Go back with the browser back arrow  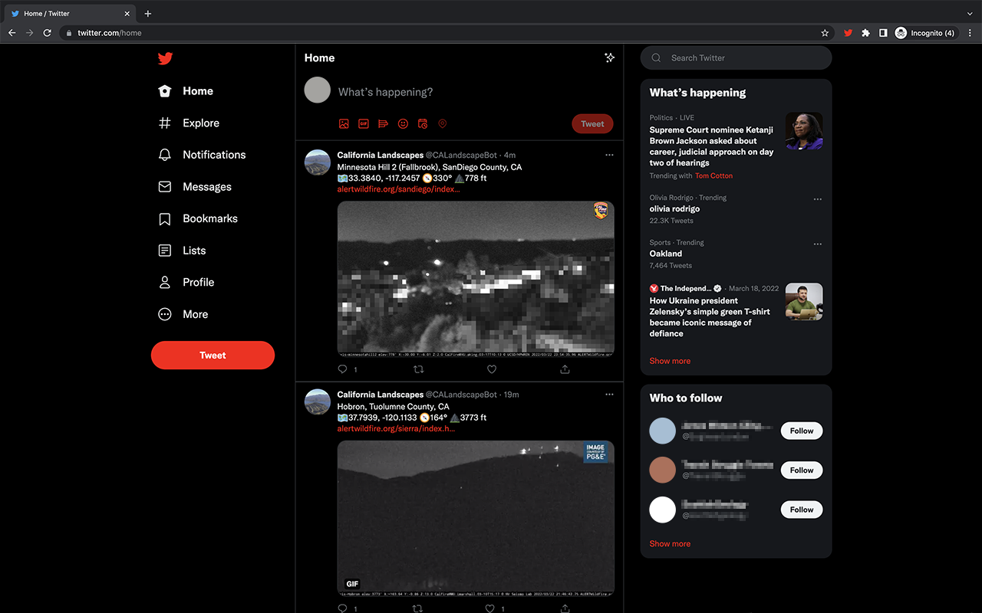[x=12, y=33]
